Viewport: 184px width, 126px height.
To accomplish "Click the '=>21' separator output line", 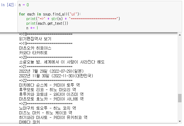I will [46, 66].
